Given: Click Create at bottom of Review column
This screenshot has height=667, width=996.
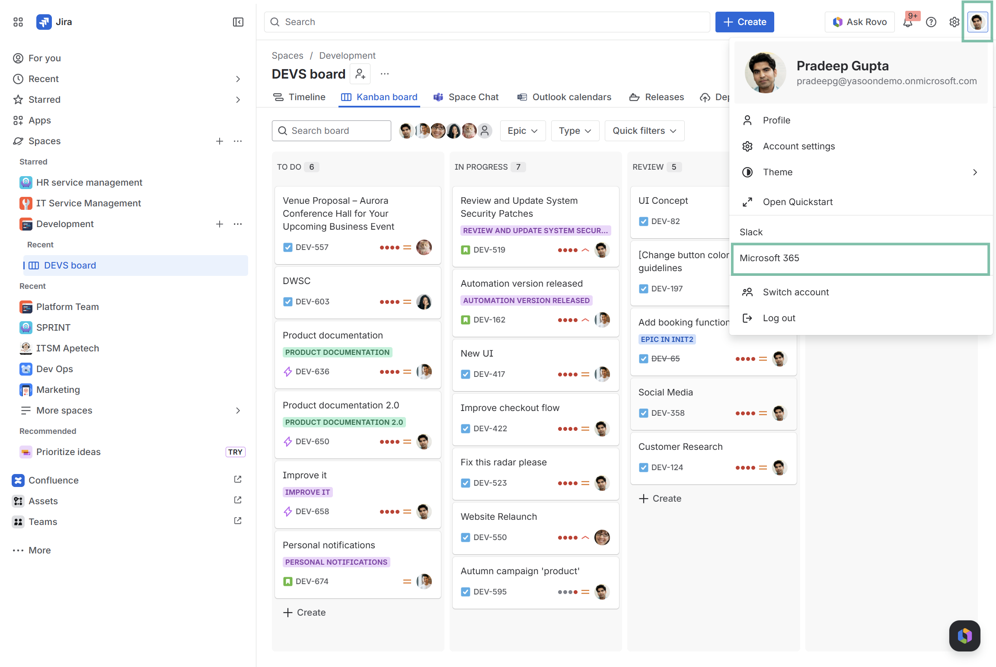Looking at the screenshot, I should [x=660, y=499].
